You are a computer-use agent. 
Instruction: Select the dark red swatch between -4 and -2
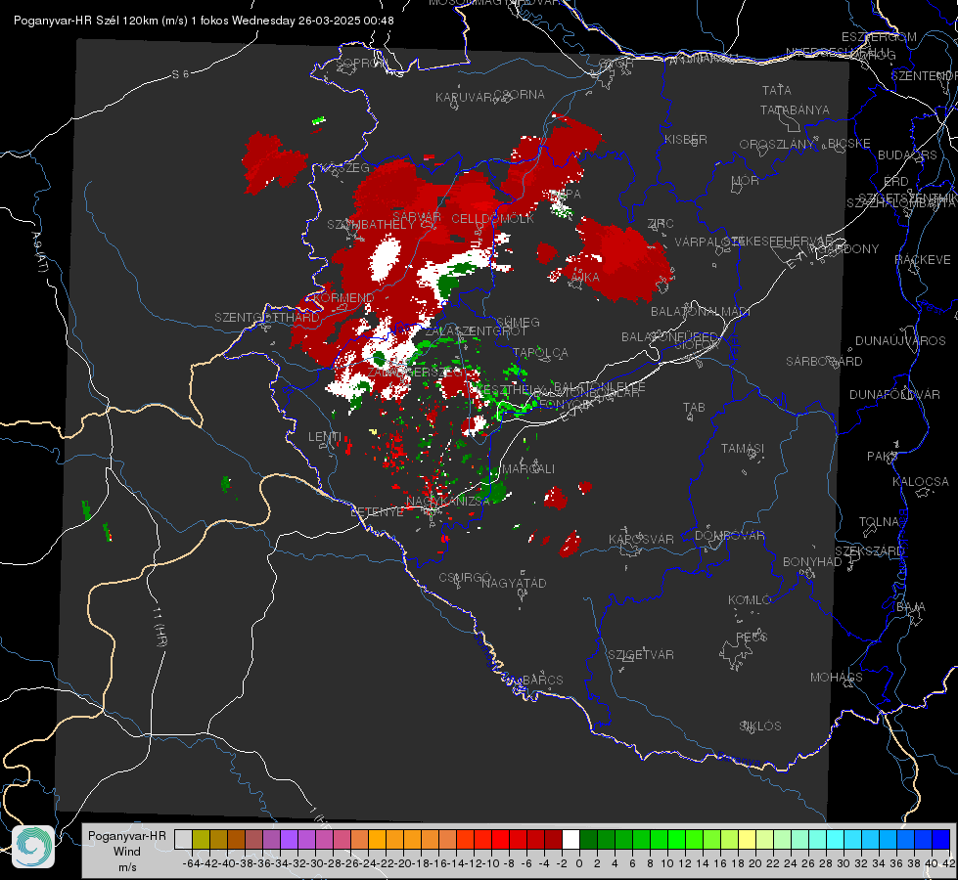(x=553, y=840)
